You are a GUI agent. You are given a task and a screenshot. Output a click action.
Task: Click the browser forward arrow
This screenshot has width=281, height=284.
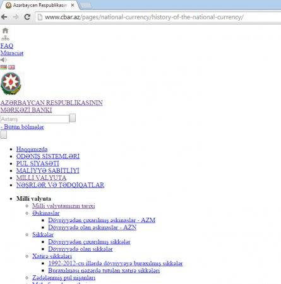point(16,17)
